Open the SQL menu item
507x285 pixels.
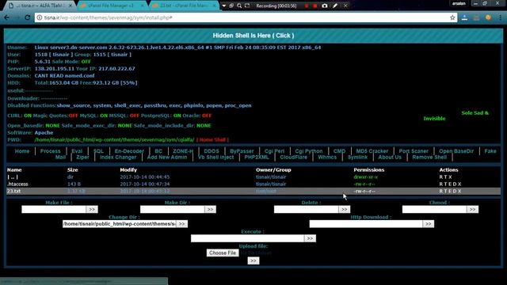[x=98, y=151]
